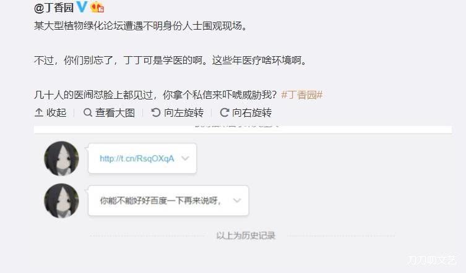Click the upward arrow collapse icon
The image size is (466, 273).
(39, 112)
